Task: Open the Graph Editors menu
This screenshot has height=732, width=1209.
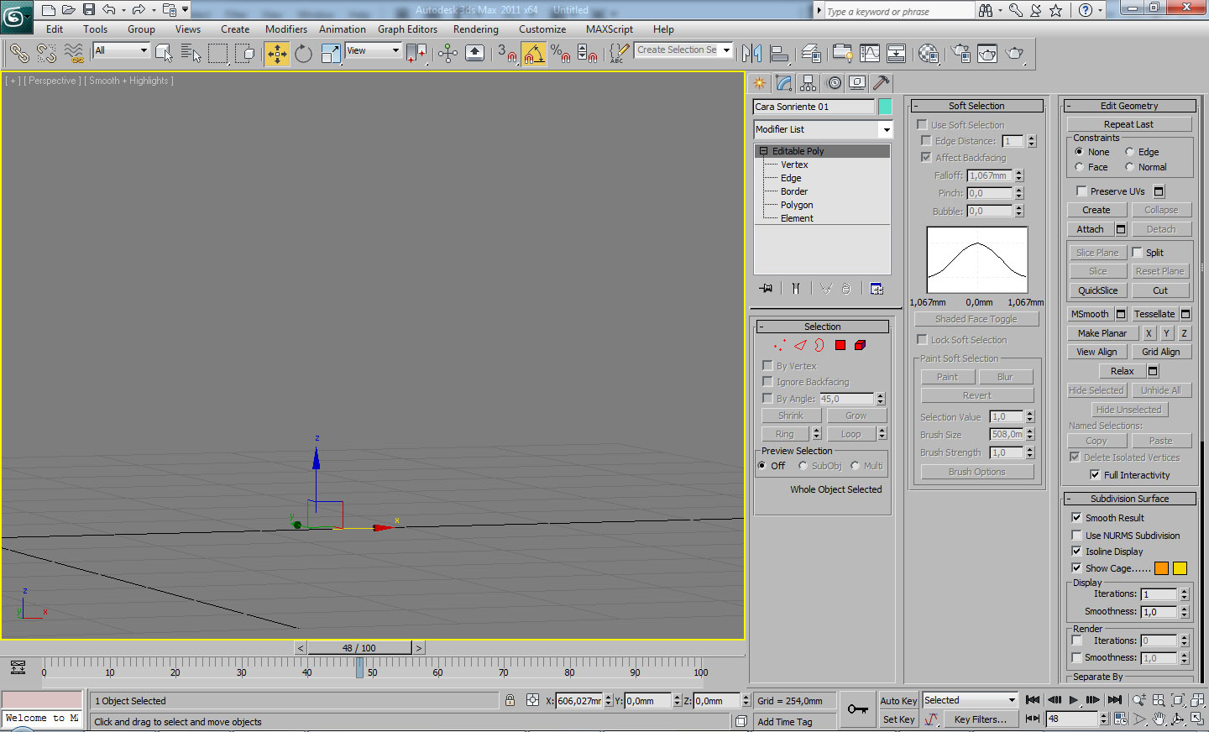Action: [x=408, y=29]
